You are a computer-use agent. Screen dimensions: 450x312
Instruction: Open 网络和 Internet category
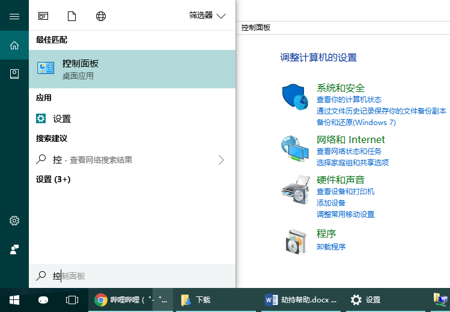pos(350,139)
